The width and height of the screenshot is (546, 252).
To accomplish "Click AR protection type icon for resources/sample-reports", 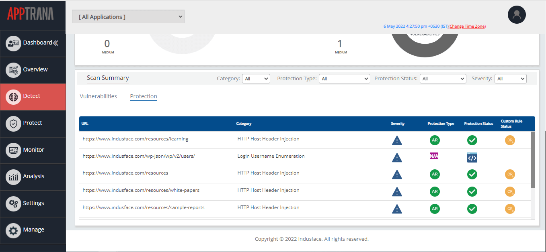I will (435, 209).
